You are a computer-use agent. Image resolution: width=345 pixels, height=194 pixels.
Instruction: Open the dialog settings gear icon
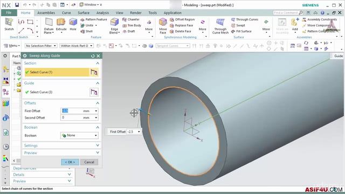[x=25, y=56]
